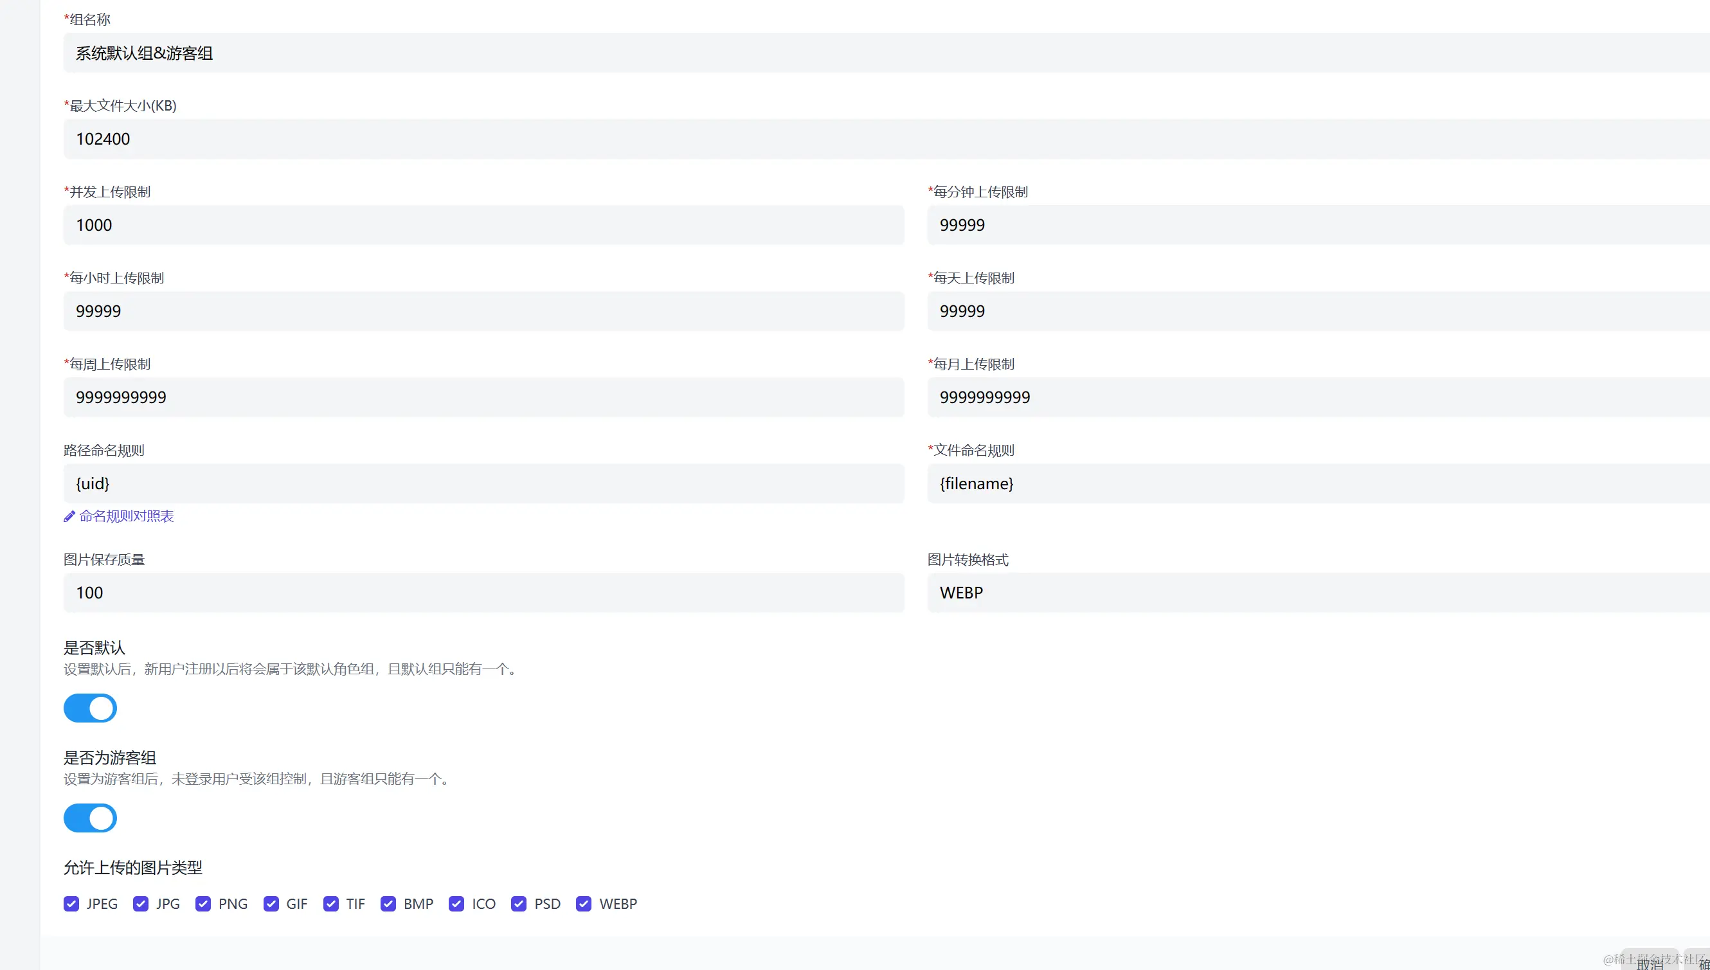Uncheck the GIF image type checkbox
This screenshot has width=1710, height=970.
click(x=271, y=904)
